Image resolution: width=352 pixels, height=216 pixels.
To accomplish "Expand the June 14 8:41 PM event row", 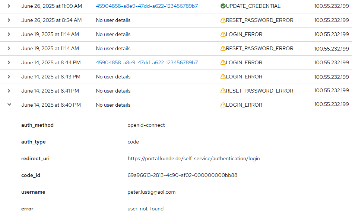I will pos(9,91).
